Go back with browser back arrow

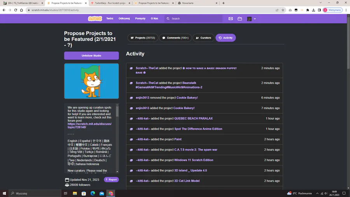[x=4, y=10]
